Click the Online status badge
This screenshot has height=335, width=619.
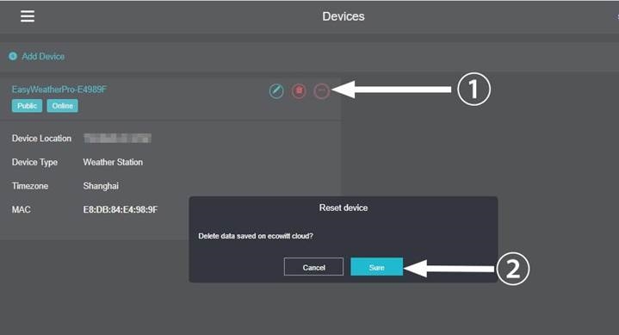[x=62, y=106]
